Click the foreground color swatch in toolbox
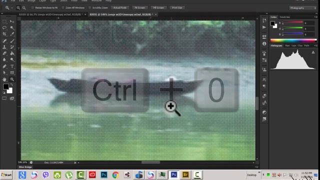 click(5, 86)
